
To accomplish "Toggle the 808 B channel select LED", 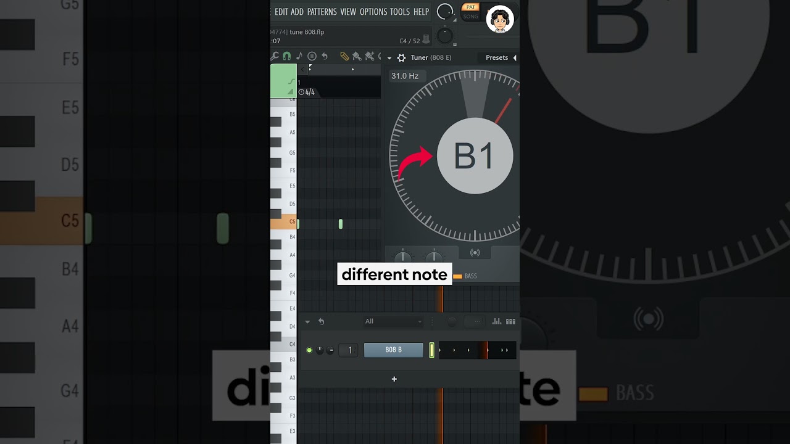I will (x=432, y=350).
